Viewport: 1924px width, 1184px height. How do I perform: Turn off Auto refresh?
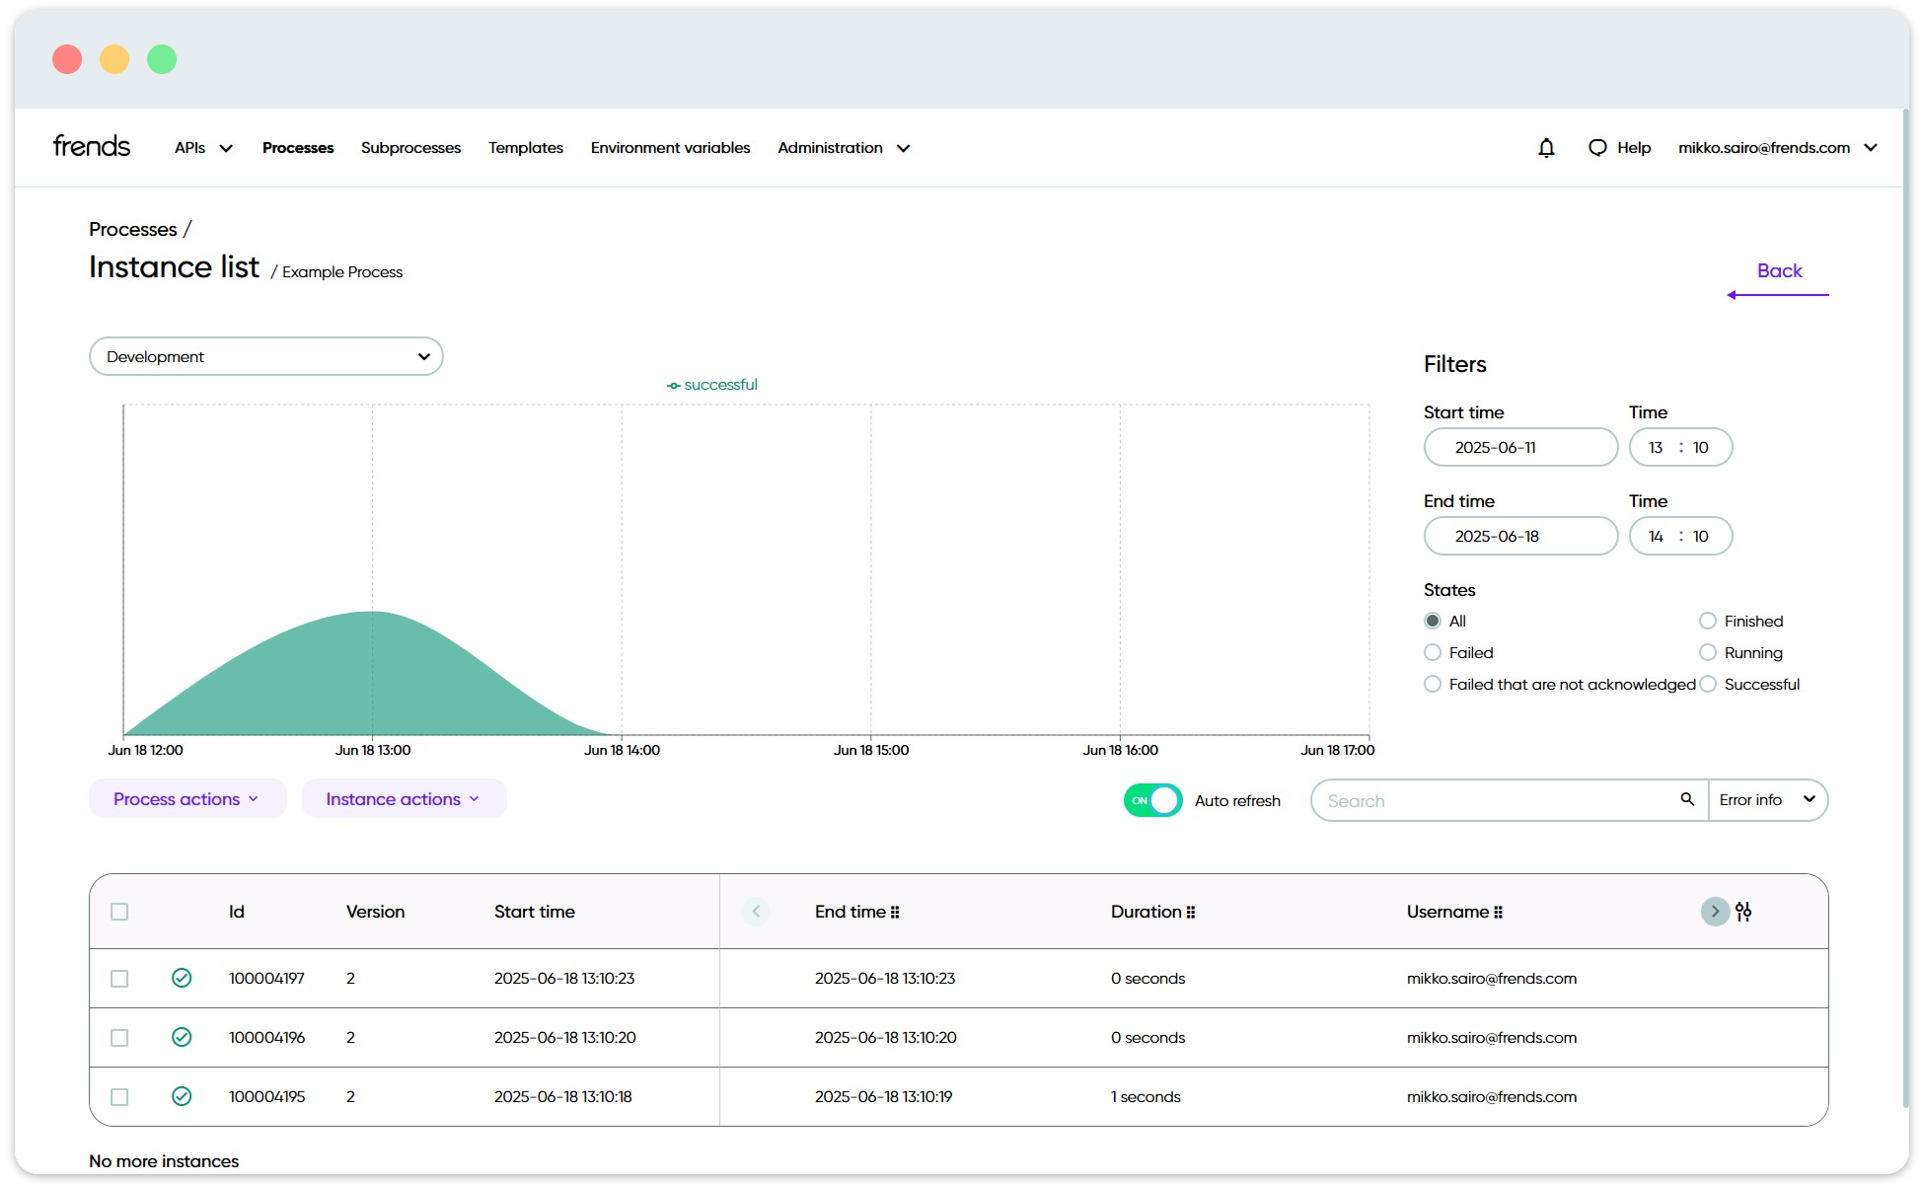tap(1151, 800)
